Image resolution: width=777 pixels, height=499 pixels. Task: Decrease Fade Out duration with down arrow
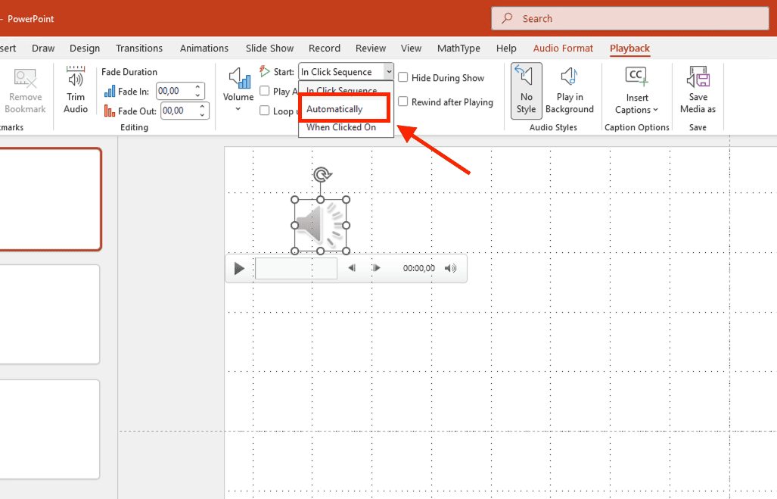(x=202, y=114)
